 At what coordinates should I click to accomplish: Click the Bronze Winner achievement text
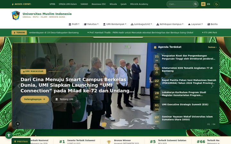tap(122, 140)
